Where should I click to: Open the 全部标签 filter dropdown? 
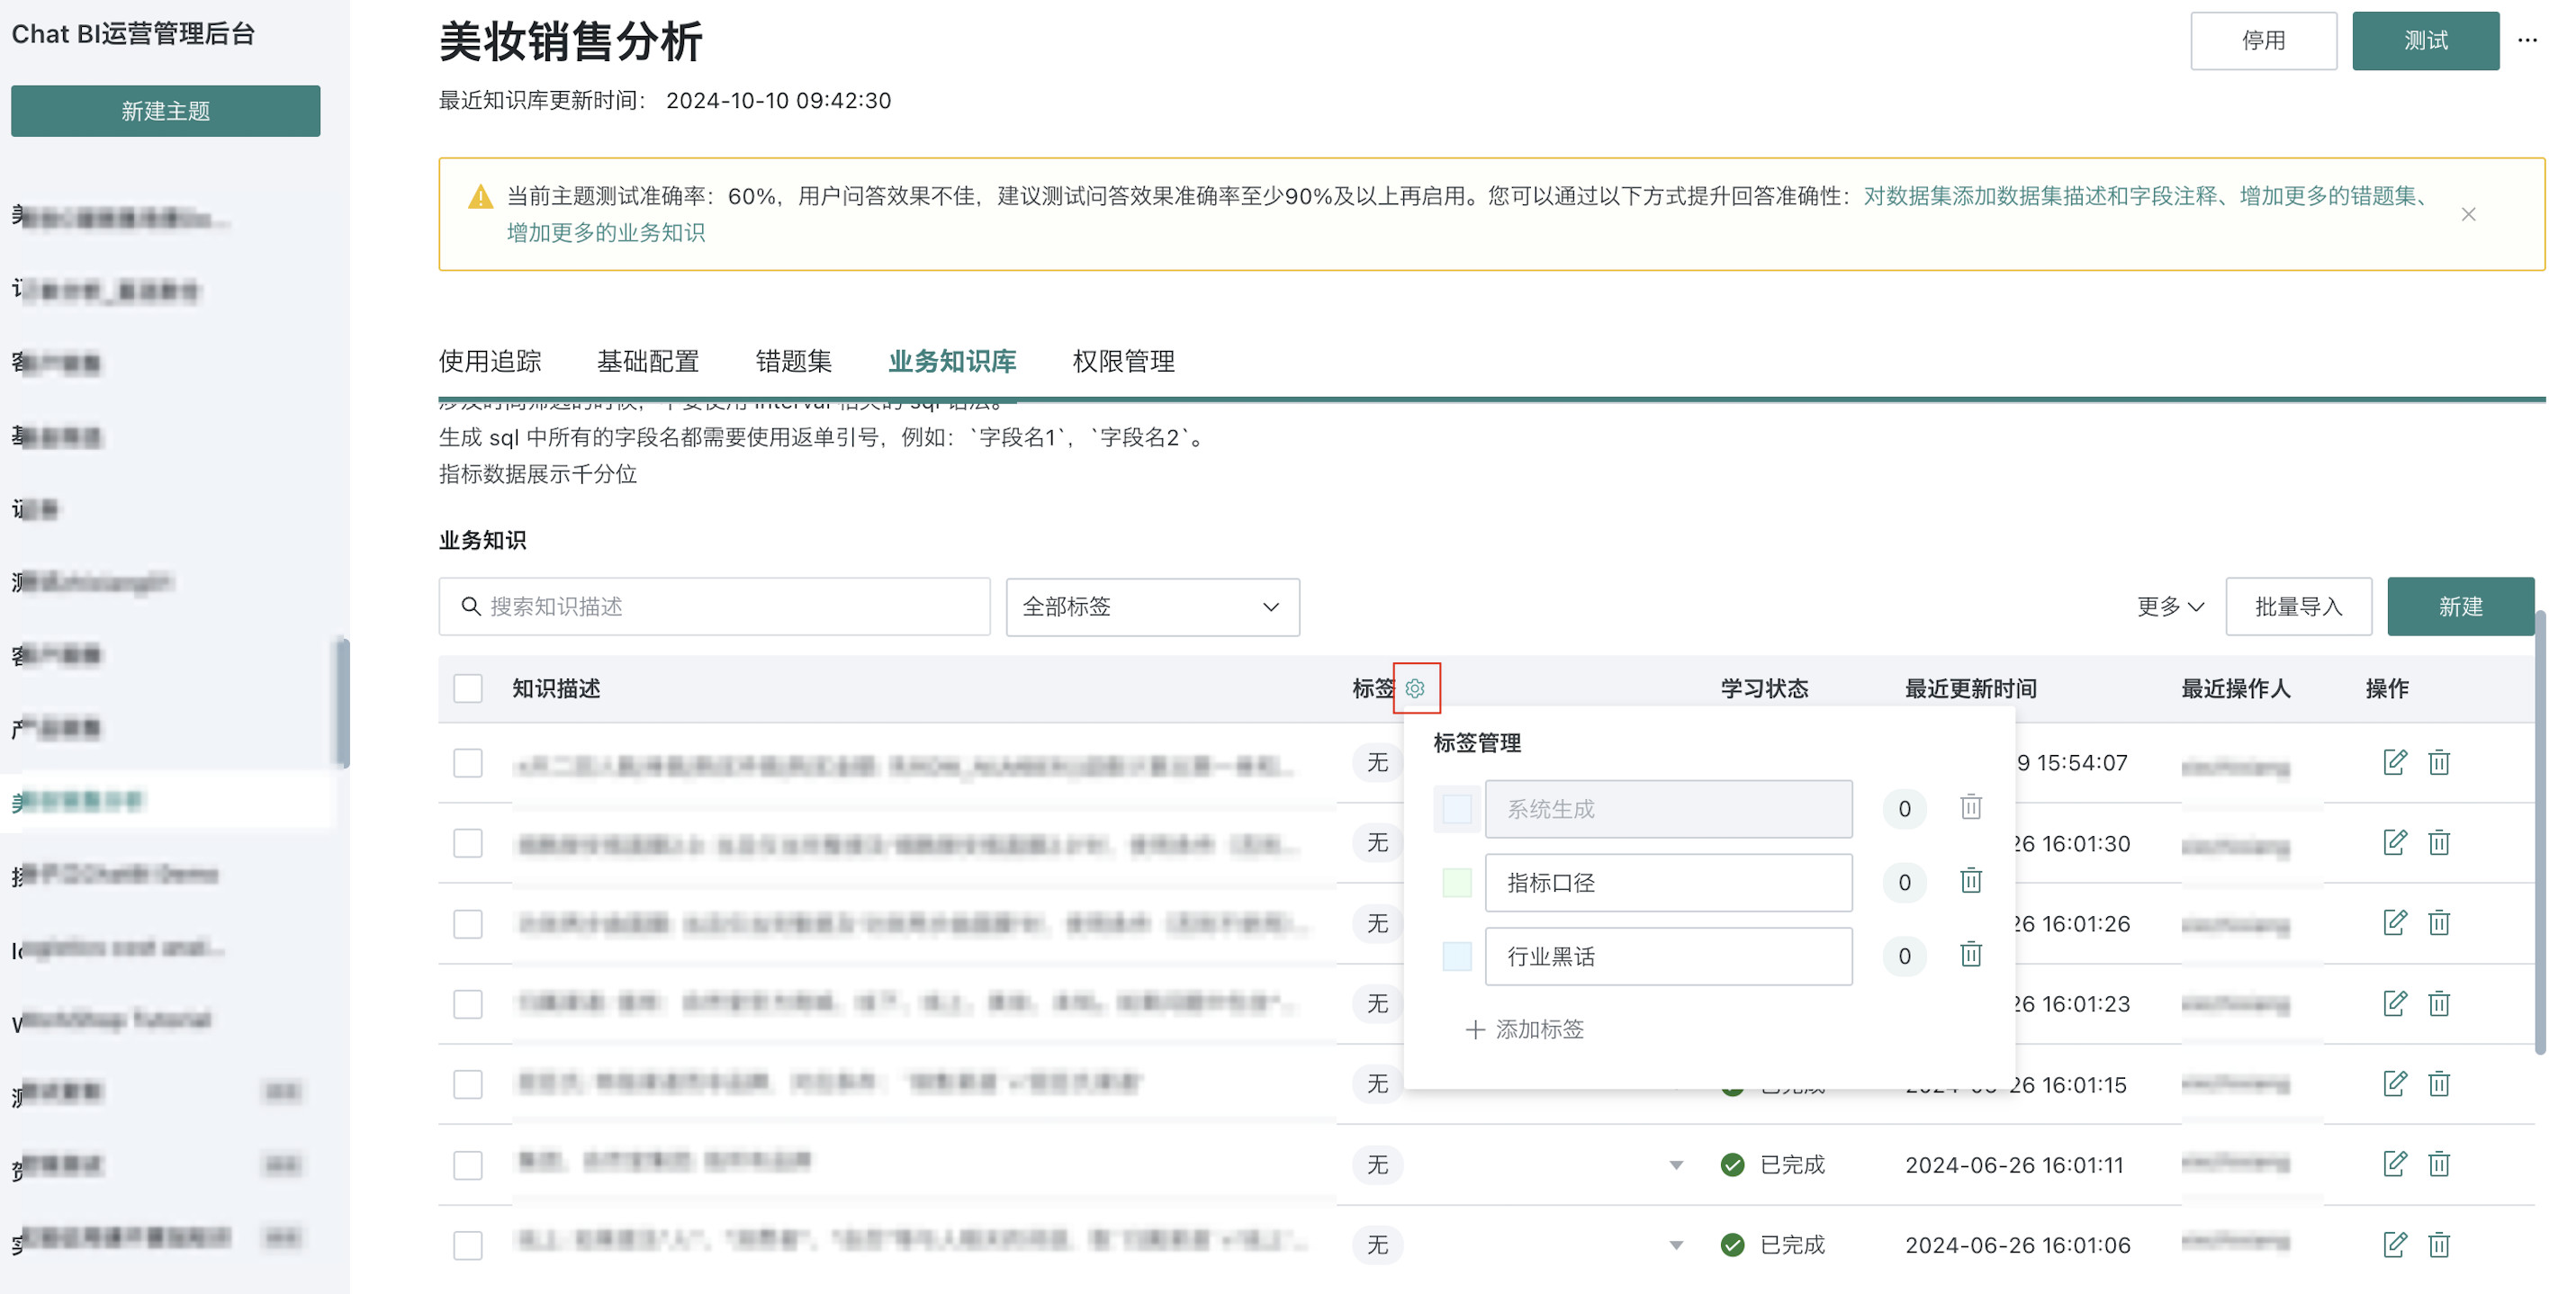click(1152, 607)
